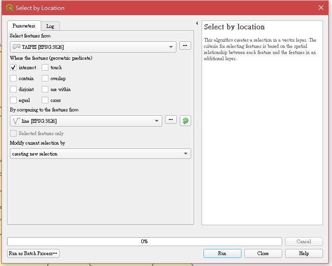Click the splitter handle between parameters and help
The image size is (332, 266).
(x=198, y=123)
